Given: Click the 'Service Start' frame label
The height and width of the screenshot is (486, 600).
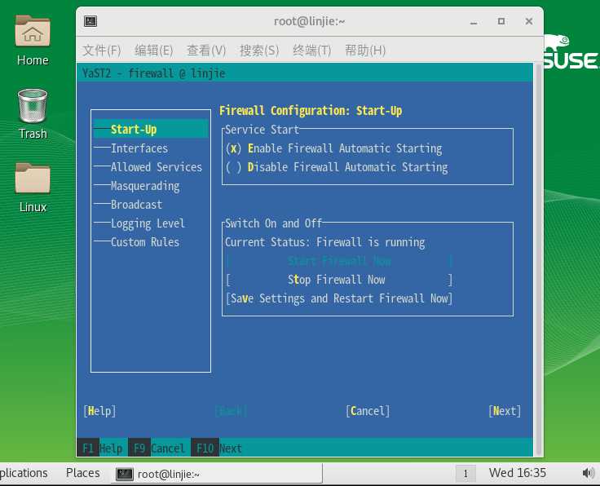Looking at the screenshot, I should point(262,130).
